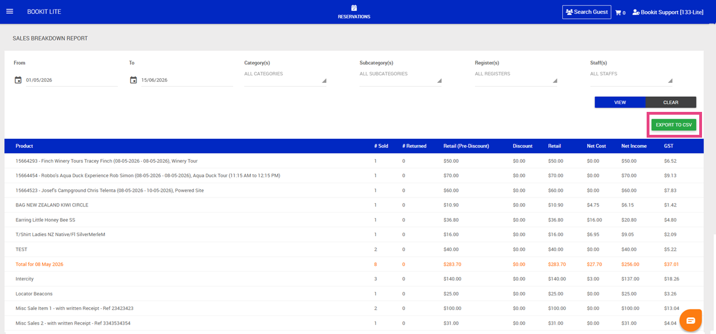Click the $140.00 pre-discount Intercity value
716x334 pixels.
coord(453,279)
